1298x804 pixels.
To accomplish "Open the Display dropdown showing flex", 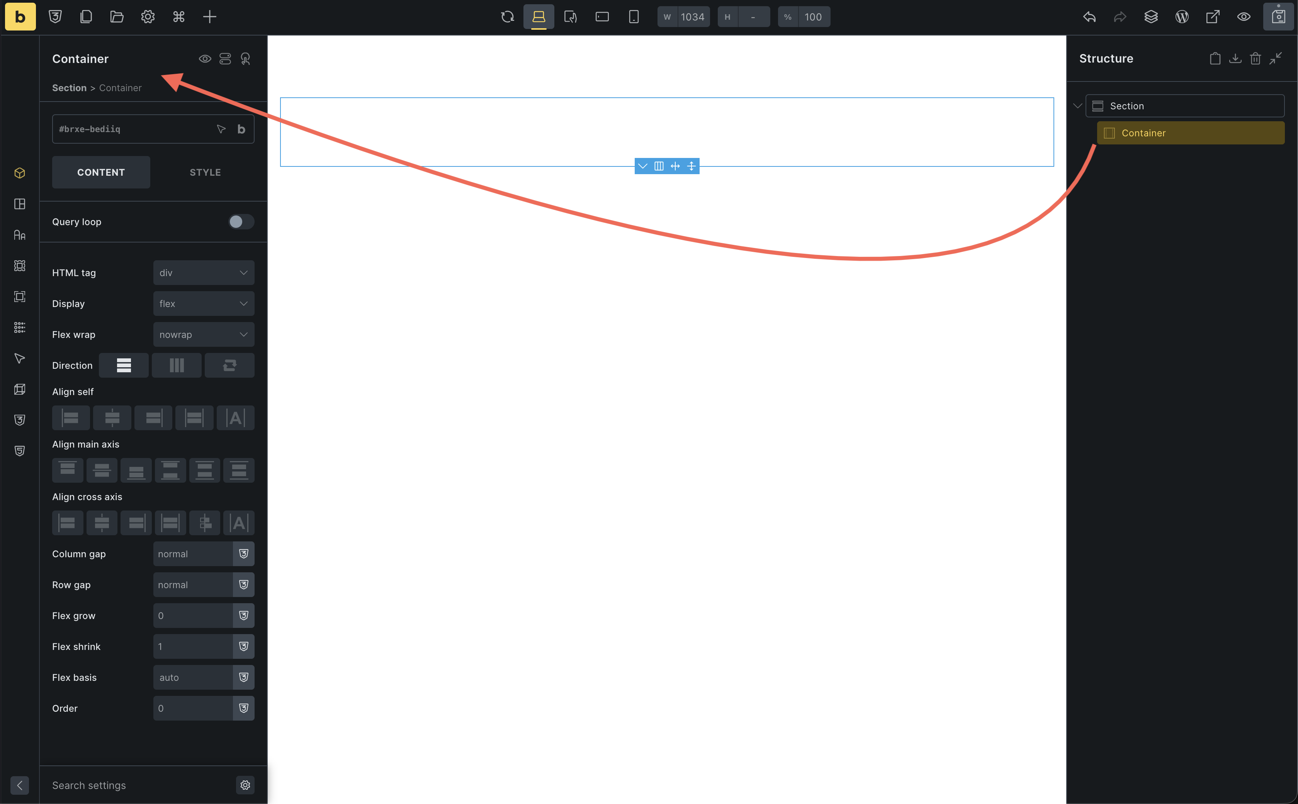I will click(x=204, y=303).
